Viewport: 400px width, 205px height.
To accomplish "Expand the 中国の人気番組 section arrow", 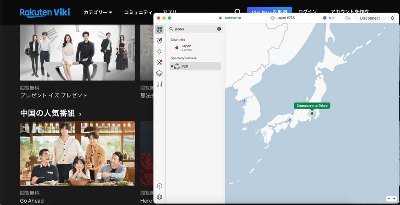I will (80, 114).
